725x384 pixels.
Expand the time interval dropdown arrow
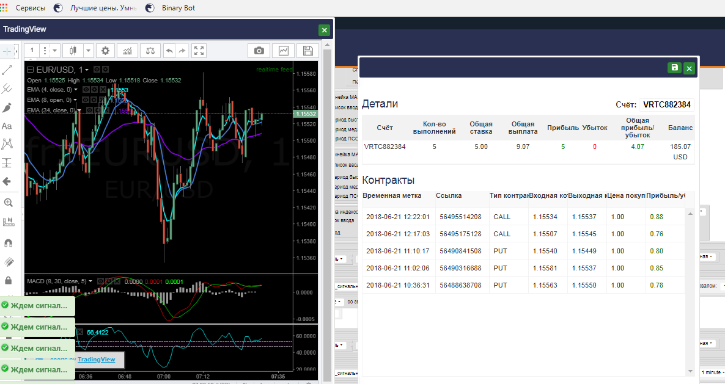click(54, 51)
